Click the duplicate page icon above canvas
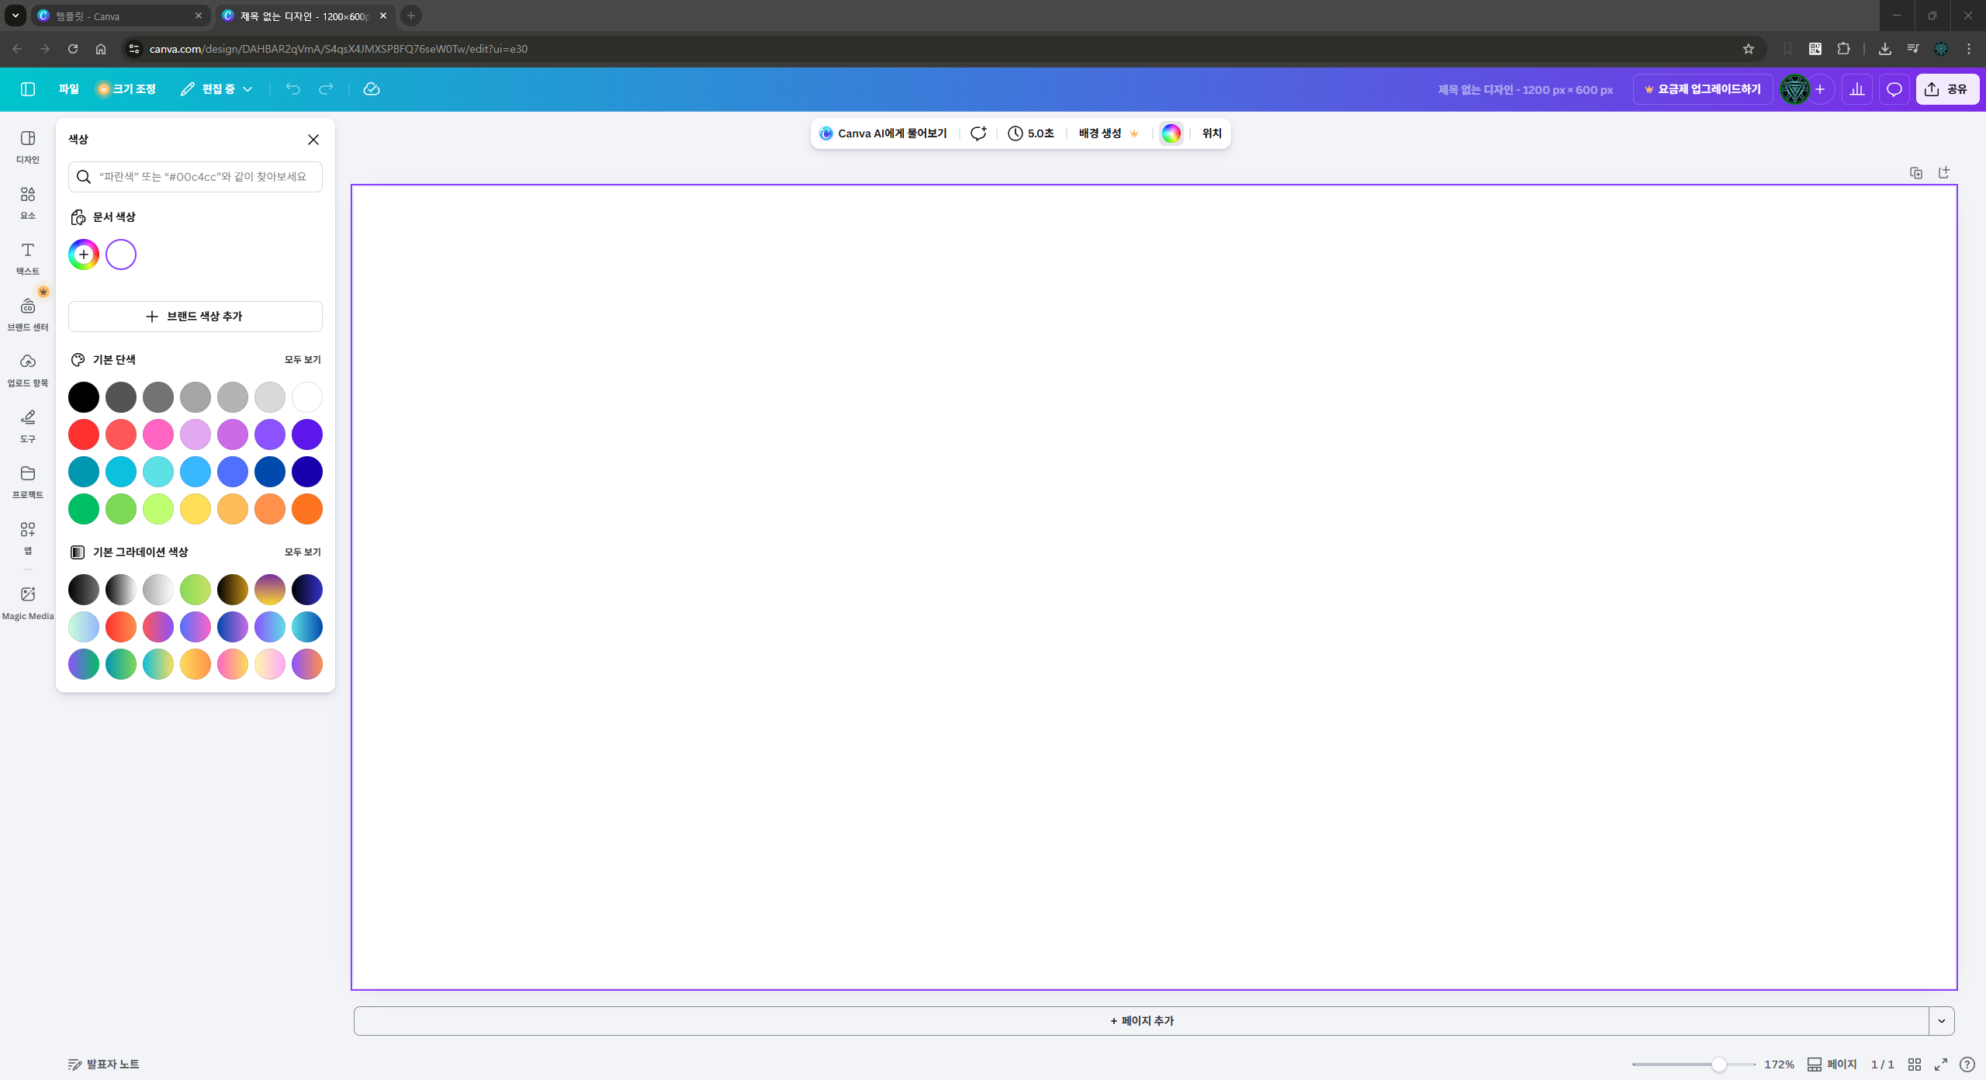Image resolution: width=1986 pixels, height=1080 pixels. point(1915,172)
